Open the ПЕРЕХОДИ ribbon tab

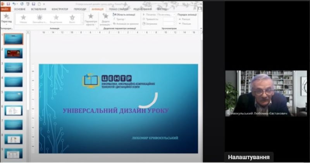(x=80, y=9)
